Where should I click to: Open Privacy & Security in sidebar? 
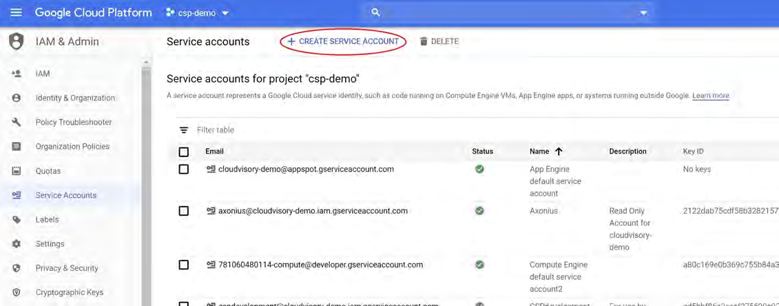(x=67, y=268)
